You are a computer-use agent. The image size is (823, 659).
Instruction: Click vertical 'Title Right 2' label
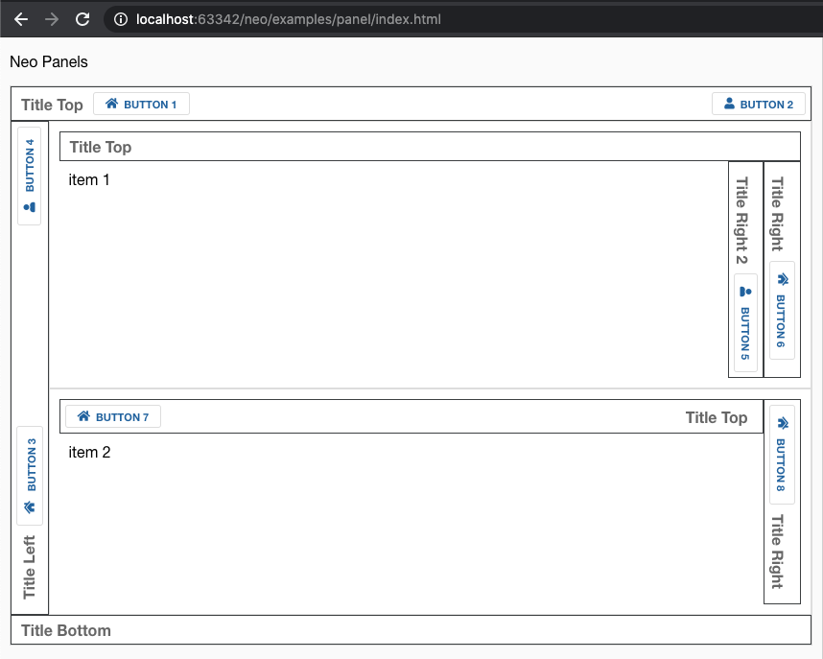point(742,220)
